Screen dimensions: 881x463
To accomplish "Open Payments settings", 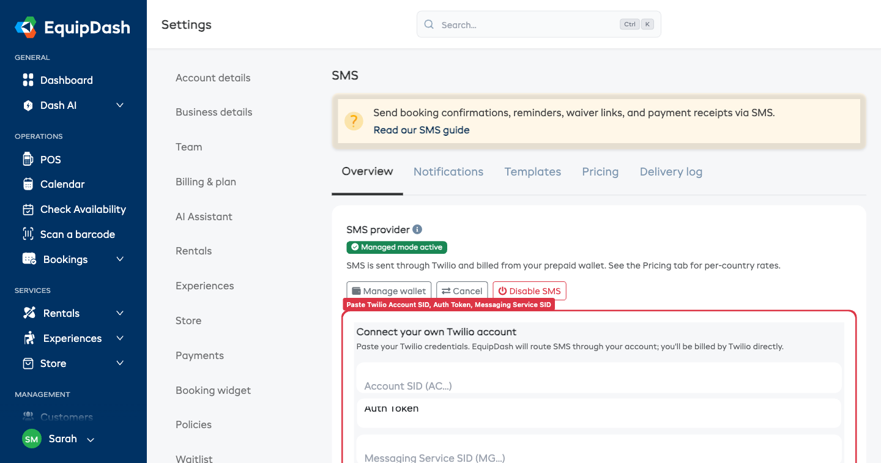I will pos(199,355).
